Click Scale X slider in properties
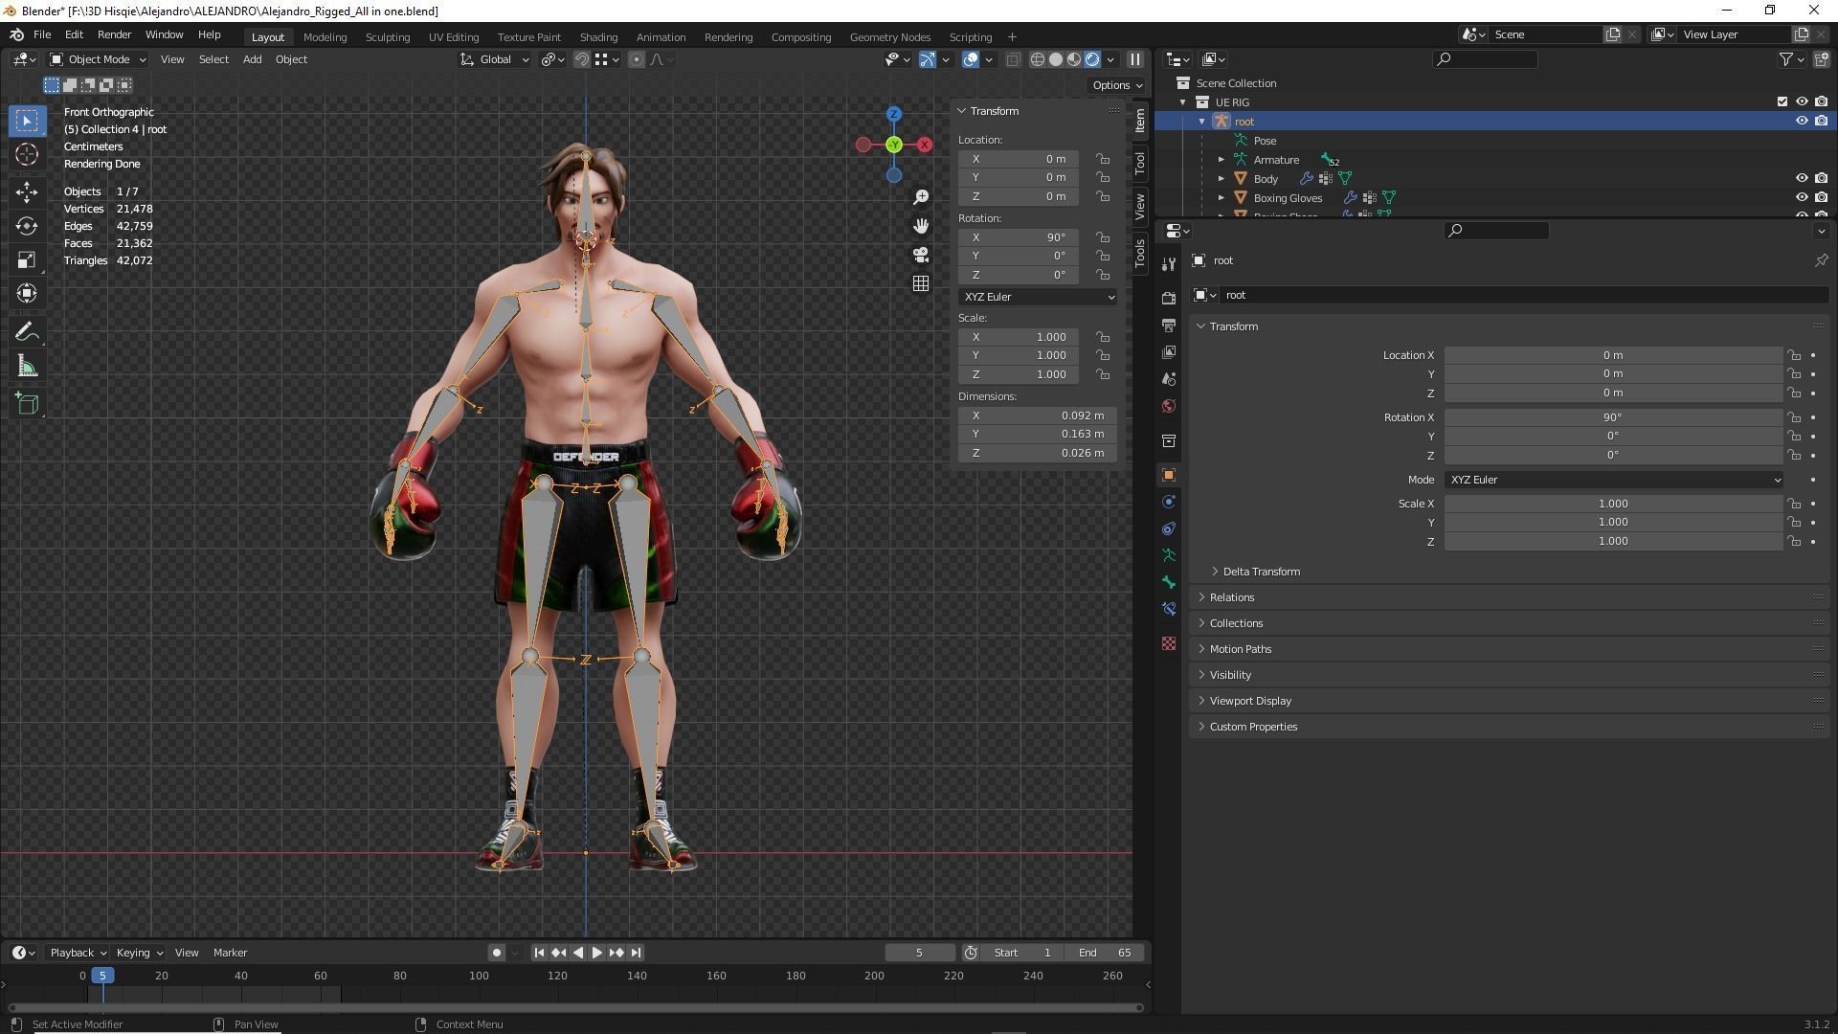Viewport: 1838px width, 1034px height. click(1612, 504)
